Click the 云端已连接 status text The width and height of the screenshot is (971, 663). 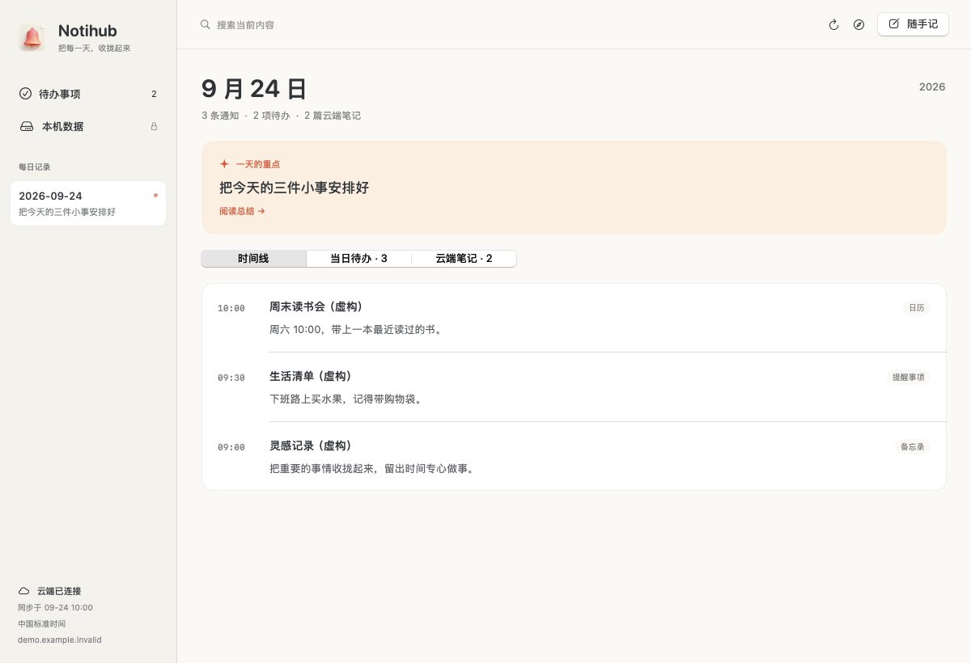point(59,591)
